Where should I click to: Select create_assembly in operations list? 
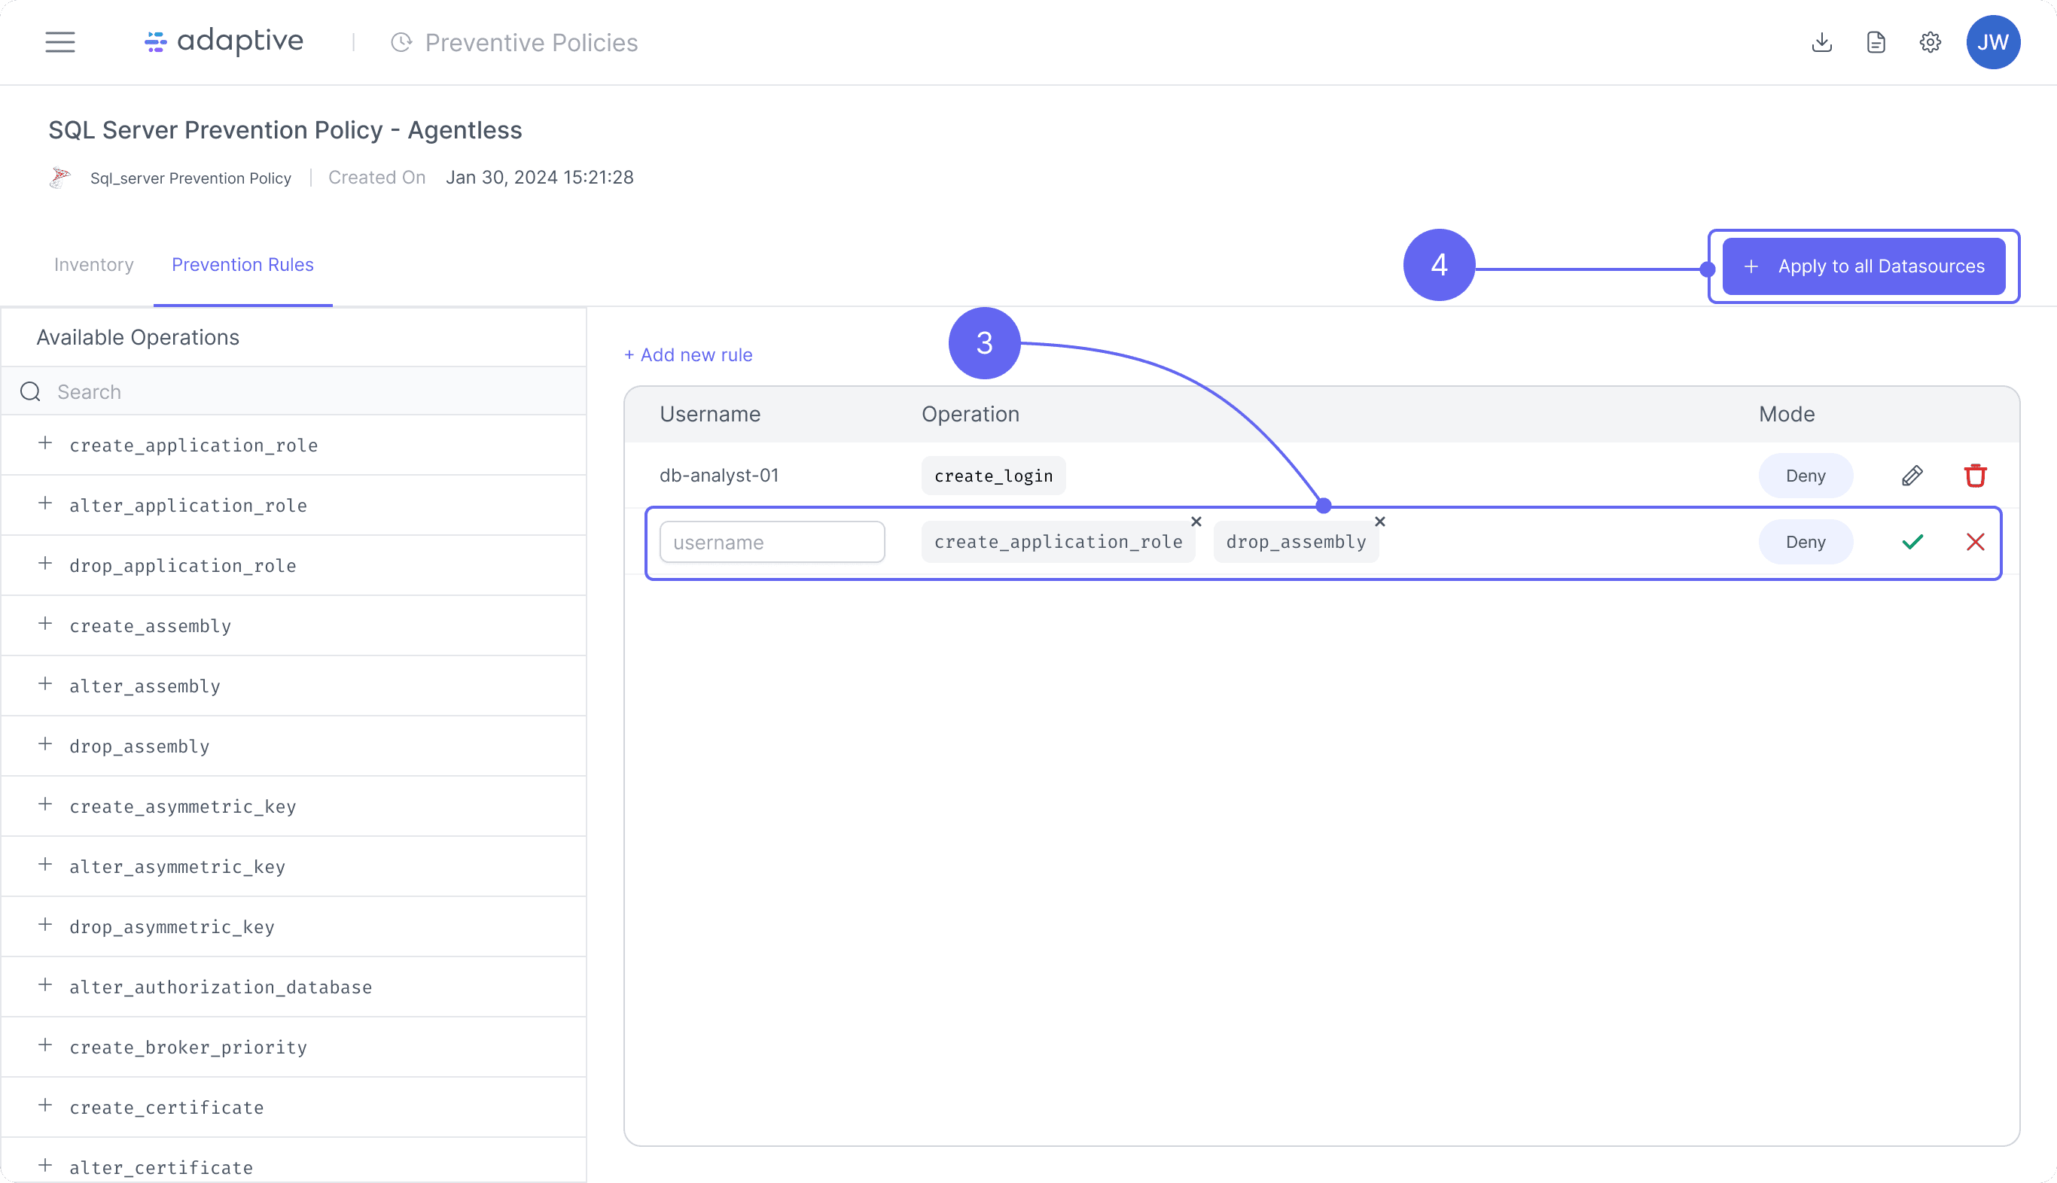(x=151, y=625)
